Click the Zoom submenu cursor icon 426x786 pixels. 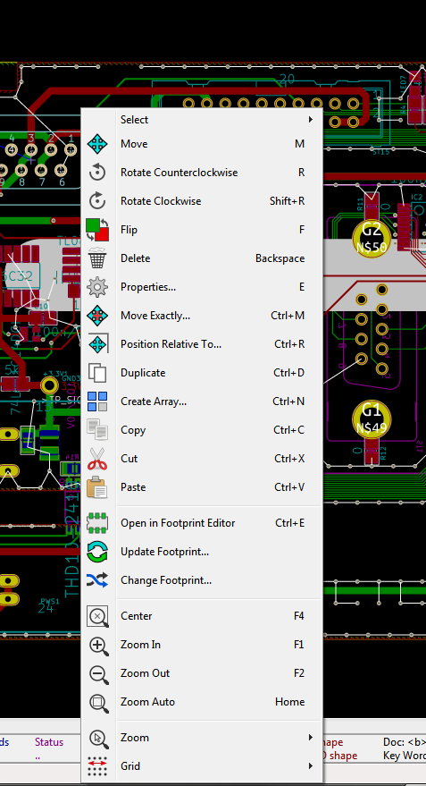98,738
